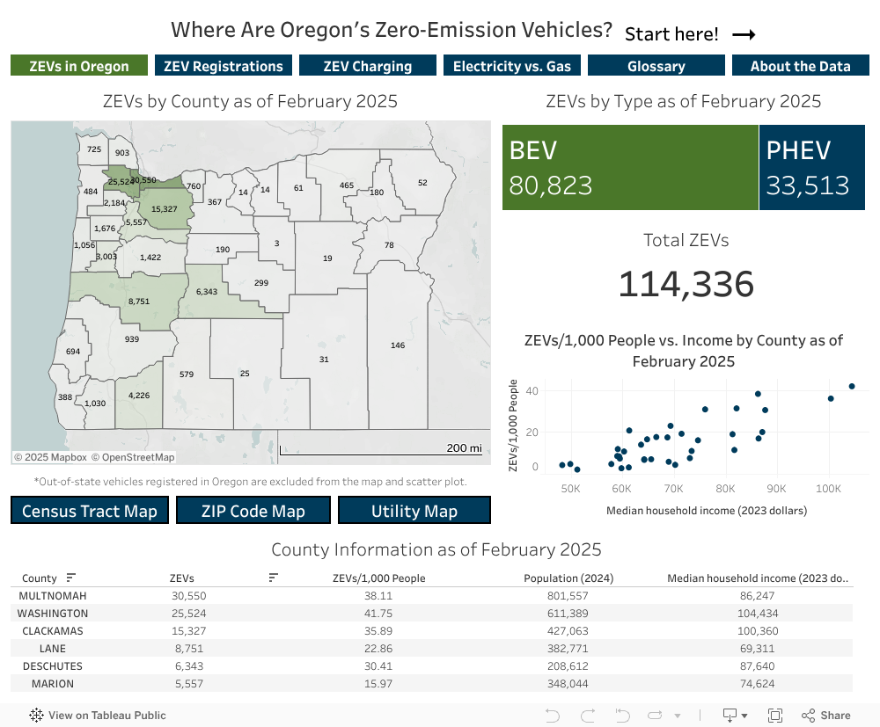Viewport: 880px width, 727px height.
Task: Toggle the PHEV filter card
Action: 812,167
